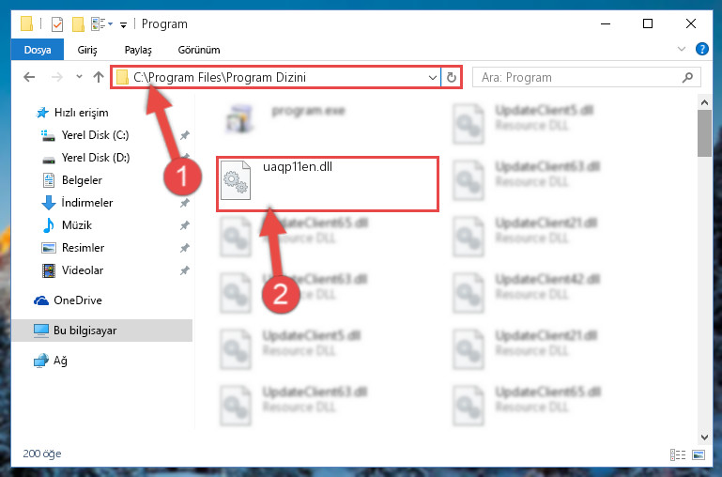The width and height of the screenshot is (722, 477).
Task: Click the Properties icon in quick access toolbar
Action: click(57, 23)
